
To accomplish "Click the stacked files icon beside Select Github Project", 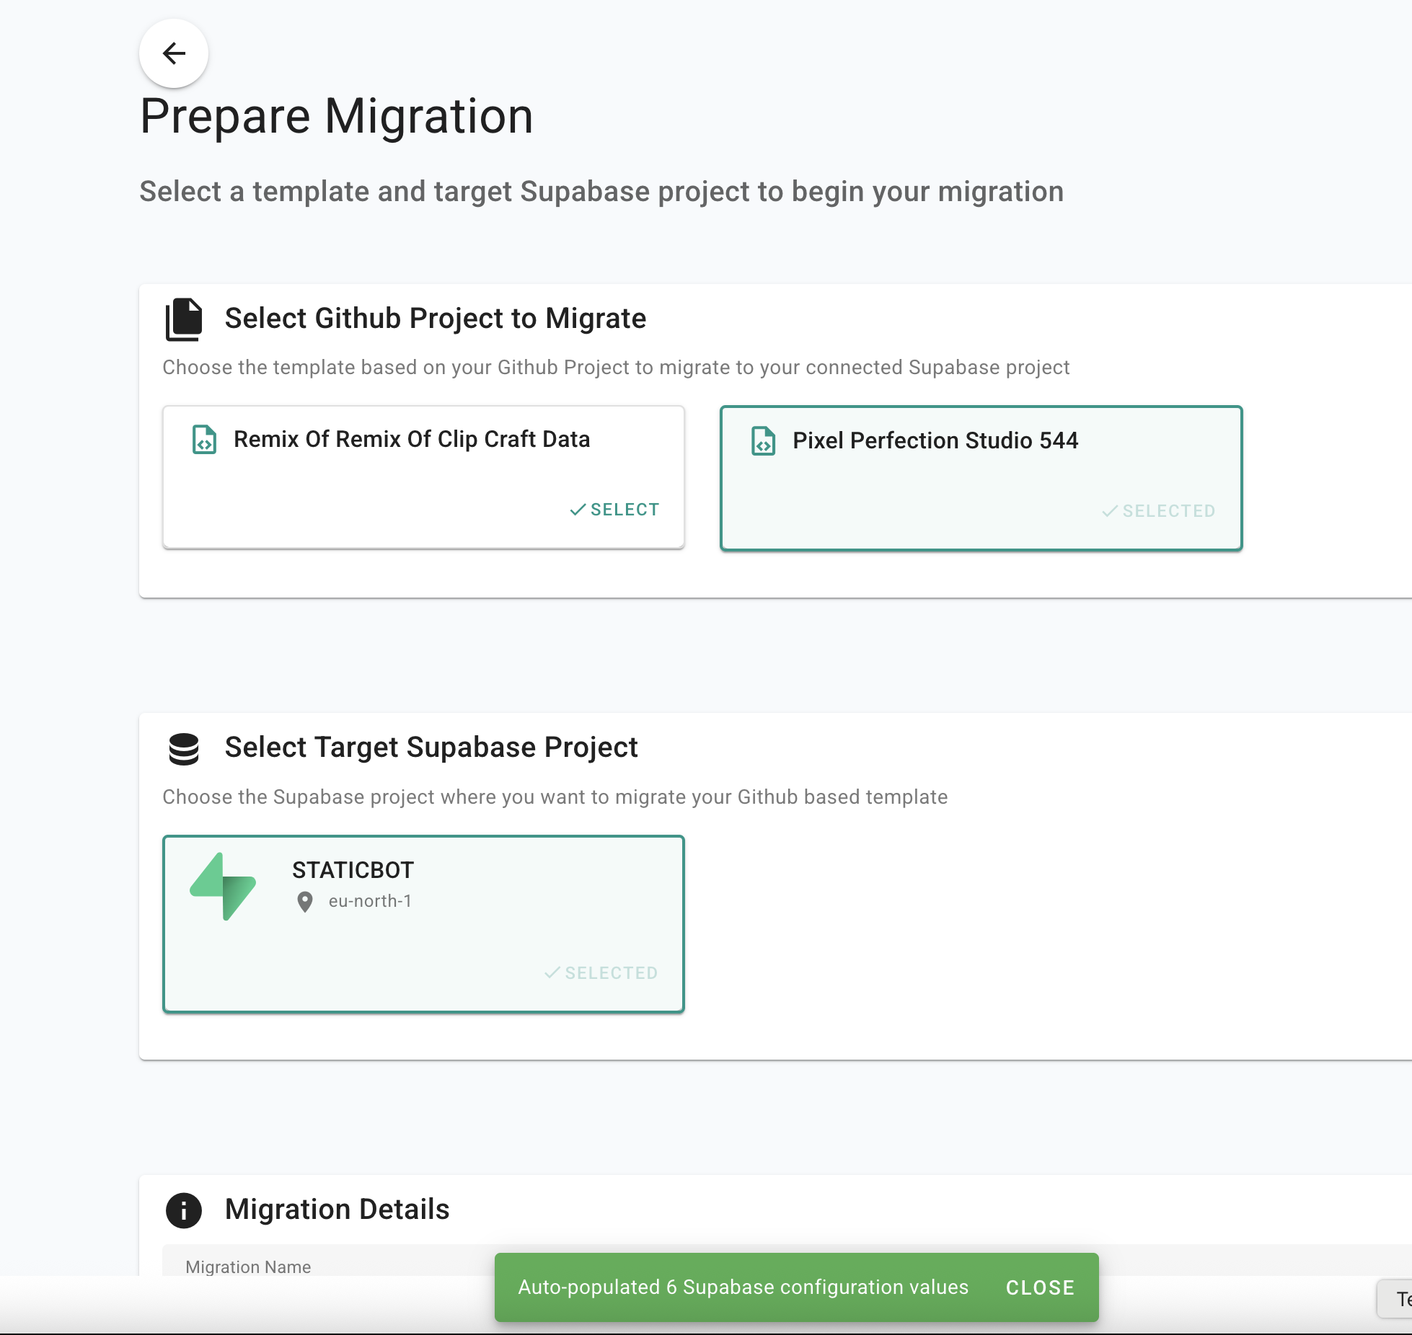I will (184, 319).
